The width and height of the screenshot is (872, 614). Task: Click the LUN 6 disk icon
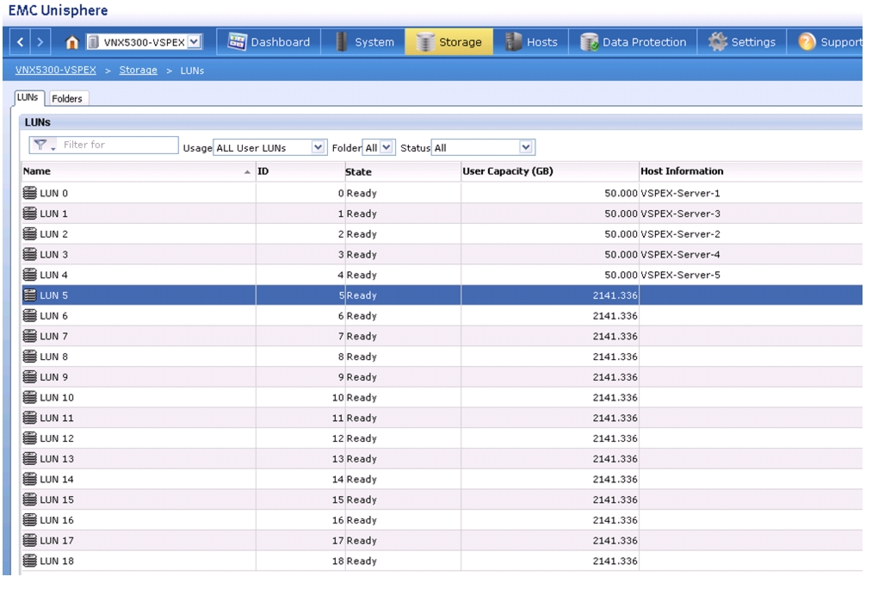30,316
